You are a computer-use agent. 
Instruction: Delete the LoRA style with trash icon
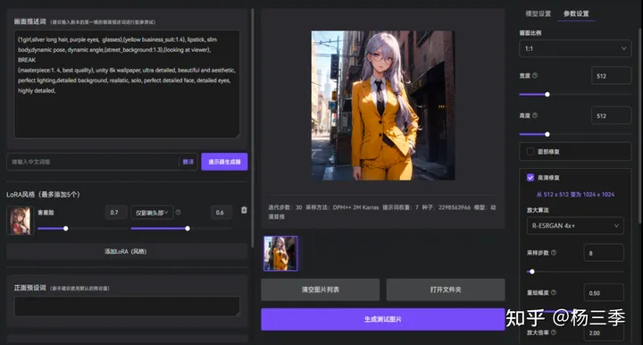(x=244, y=210)
